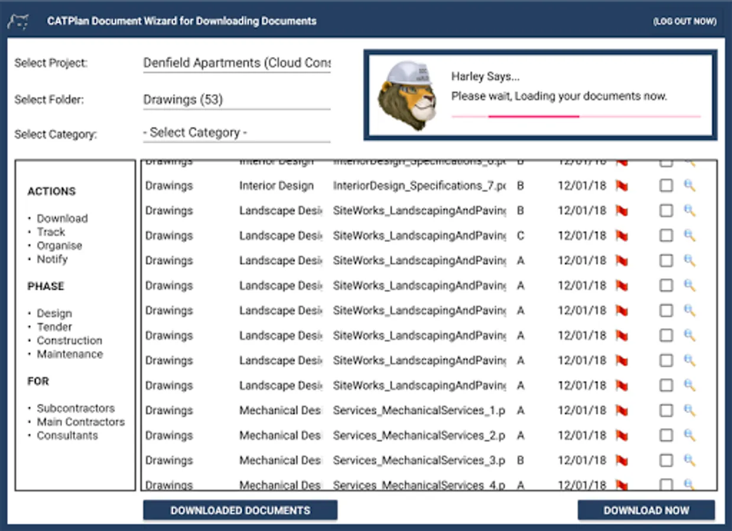Filter for Subcontractors
Viewport: 732px width, 531px height.
coord(76,408)
